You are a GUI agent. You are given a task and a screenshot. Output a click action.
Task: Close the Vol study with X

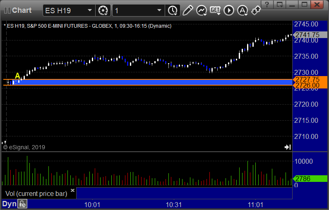[72, 190]
